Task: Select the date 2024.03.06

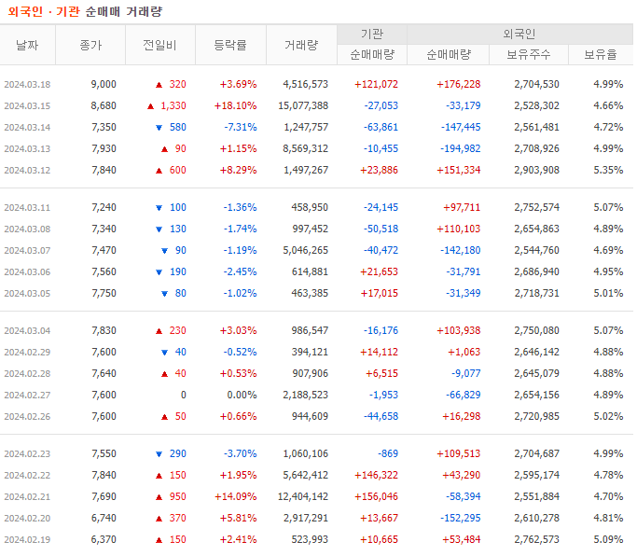Action: pyautogui.click(x=27, y=271)
